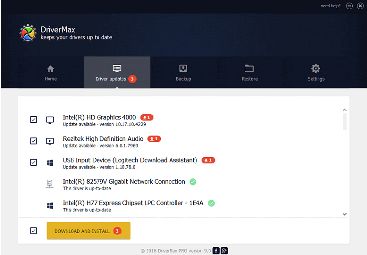
Task: Switch to the Driver updates tab
Action: (x=117, y=73)
